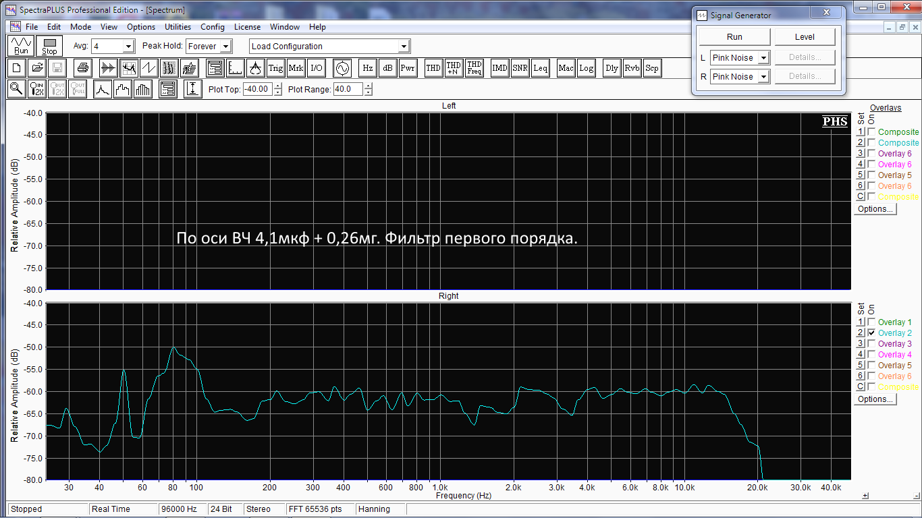The height and width of the screenshot is (518, 922).
Task: Enable Overlay 4 checkbox in Right plot
Action: coord(871,355)
